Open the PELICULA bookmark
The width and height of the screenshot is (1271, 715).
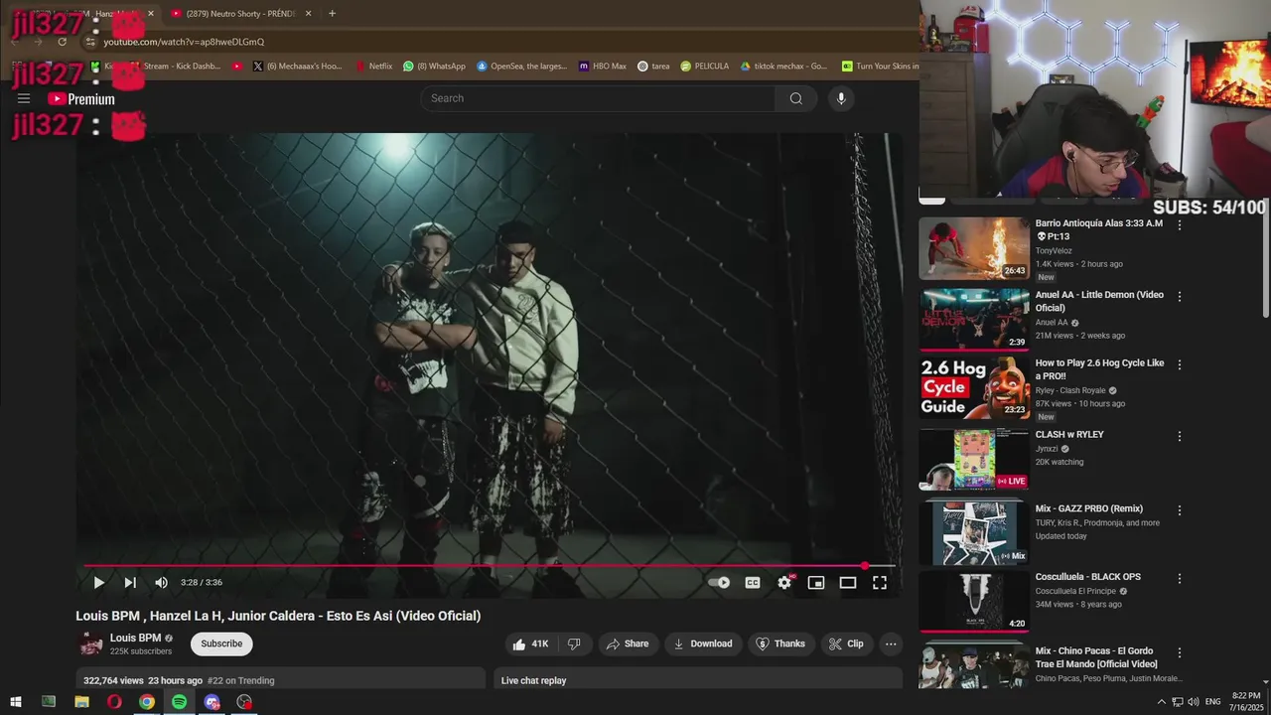(x=704, y=67)
